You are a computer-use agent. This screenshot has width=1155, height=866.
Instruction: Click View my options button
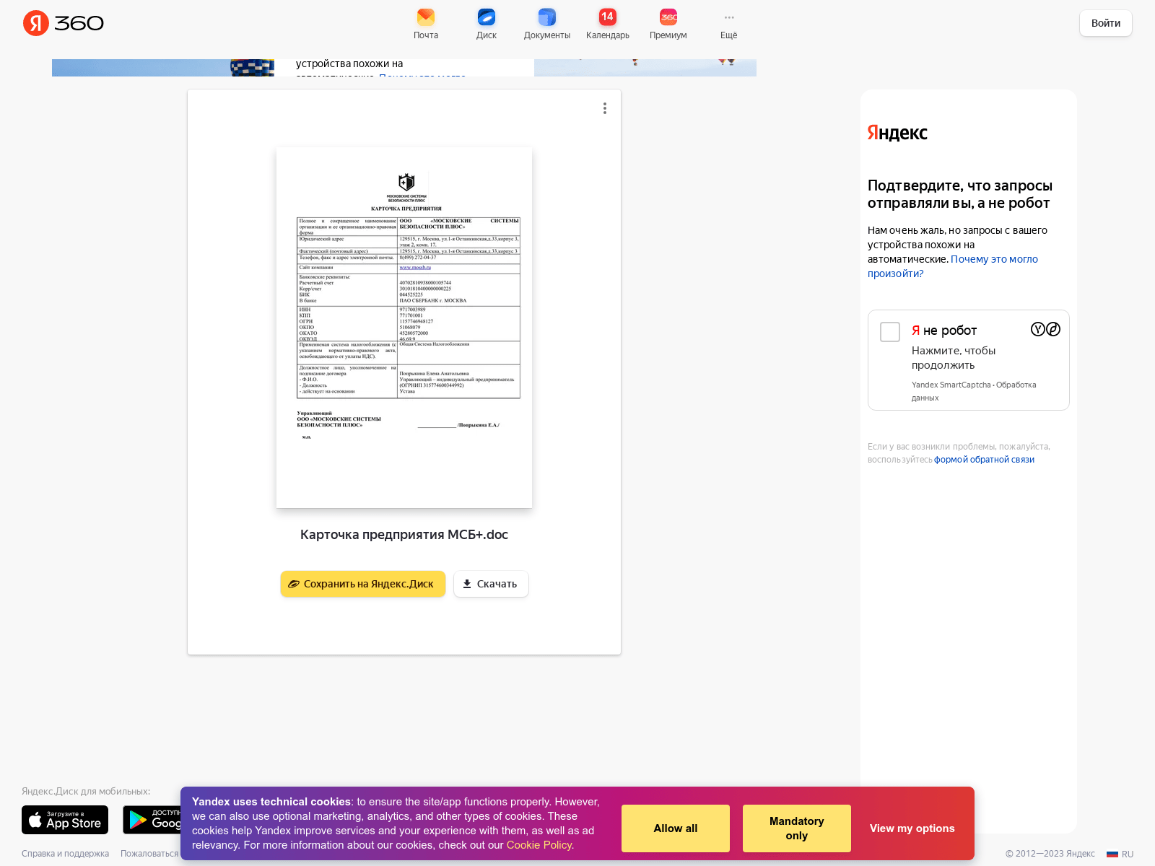click(912, 828)
